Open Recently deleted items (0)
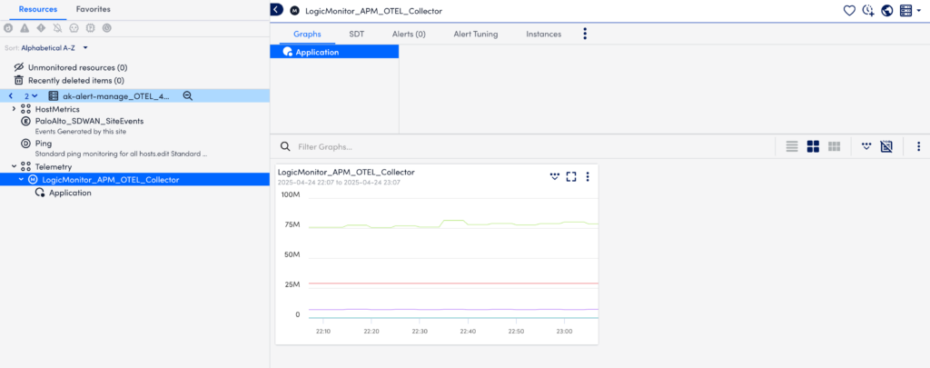930x368 pixels. 76,80
